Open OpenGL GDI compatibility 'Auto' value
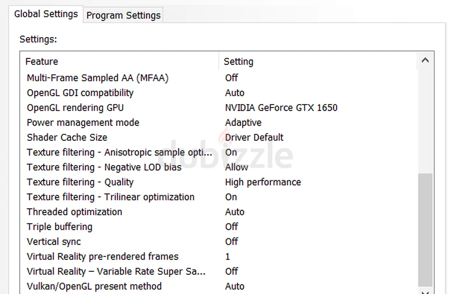Viewport: 451px width, 294px height. point(235,93)
